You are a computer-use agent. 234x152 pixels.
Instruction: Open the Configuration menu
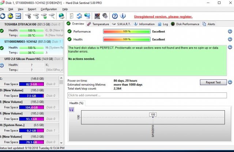[x=49, y=9]
